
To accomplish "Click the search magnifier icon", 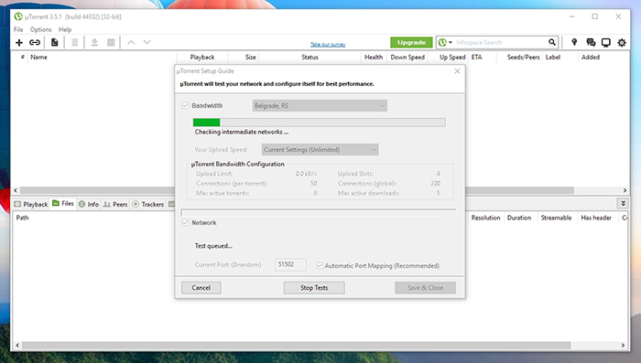I will click(552, 42).
